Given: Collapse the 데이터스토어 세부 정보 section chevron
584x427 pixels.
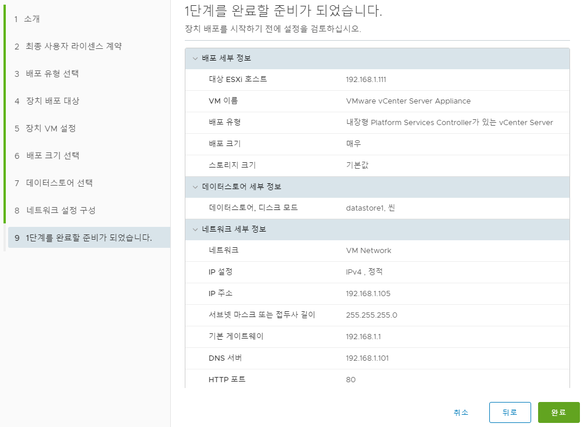Looking at the screenshot, I should [195, 187].
